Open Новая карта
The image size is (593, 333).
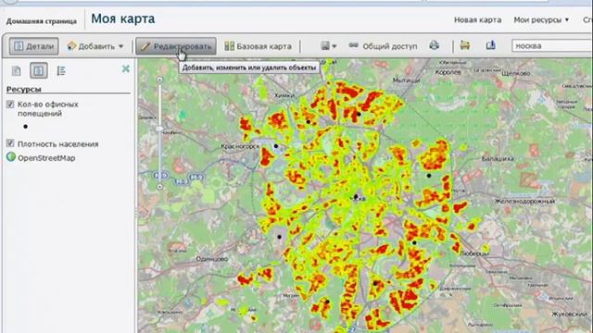pos(478,20)
